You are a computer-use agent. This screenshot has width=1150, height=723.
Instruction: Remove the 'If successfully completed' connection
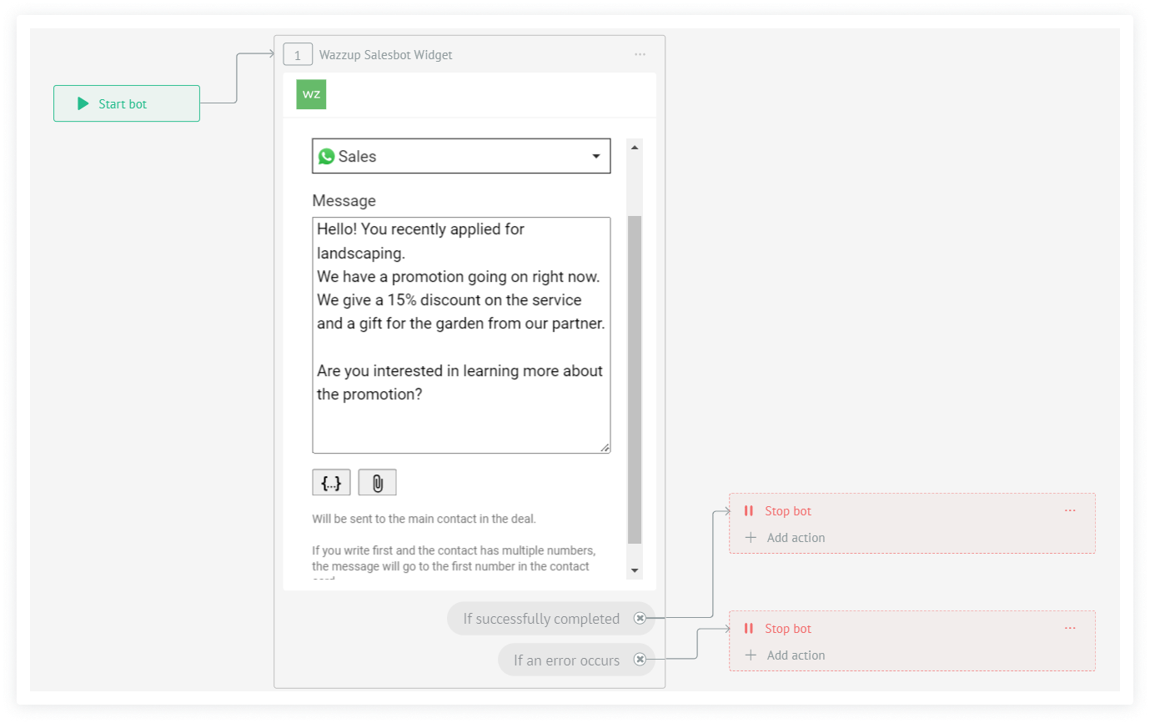640,618
